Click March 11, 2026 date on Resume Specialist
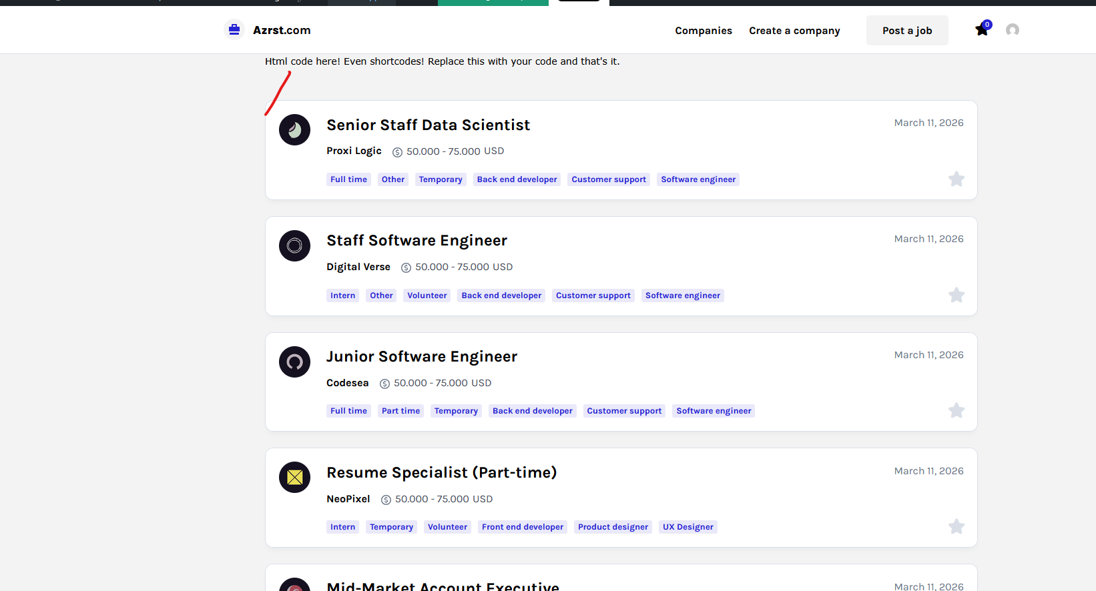1096x591 pixels. pyautogui.click(x=928, y=471)
